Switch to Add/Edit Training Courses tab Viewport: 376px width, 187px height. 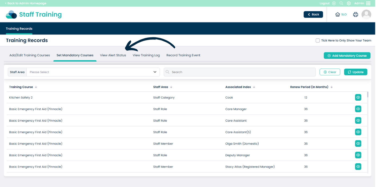click(30, 55)
